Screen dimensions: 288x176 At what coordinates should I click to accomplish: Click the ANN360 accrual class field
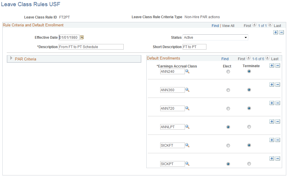click(x=173, y=90)
